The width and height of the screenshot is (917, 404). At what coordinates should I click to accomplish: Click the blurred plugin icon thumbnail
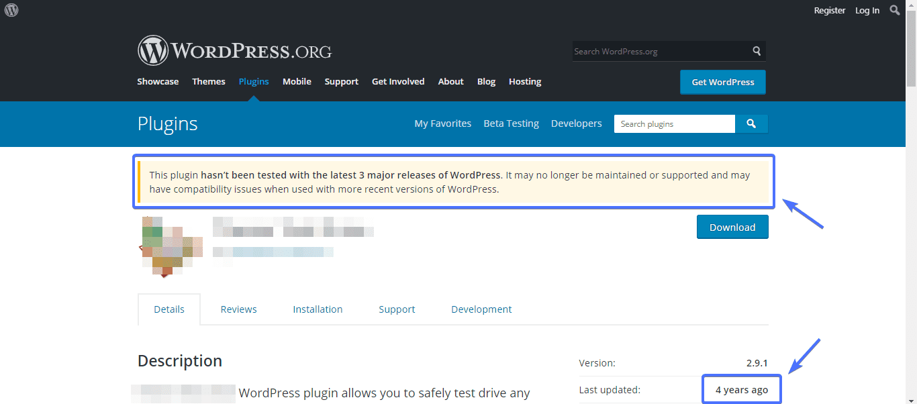[171, 246]
